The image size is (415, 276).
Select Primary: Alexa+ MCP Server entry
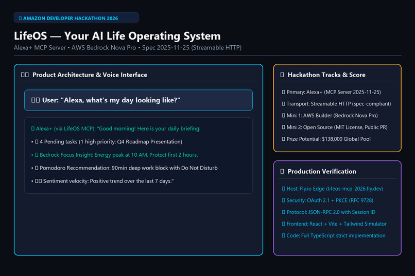tap(332, 92)
